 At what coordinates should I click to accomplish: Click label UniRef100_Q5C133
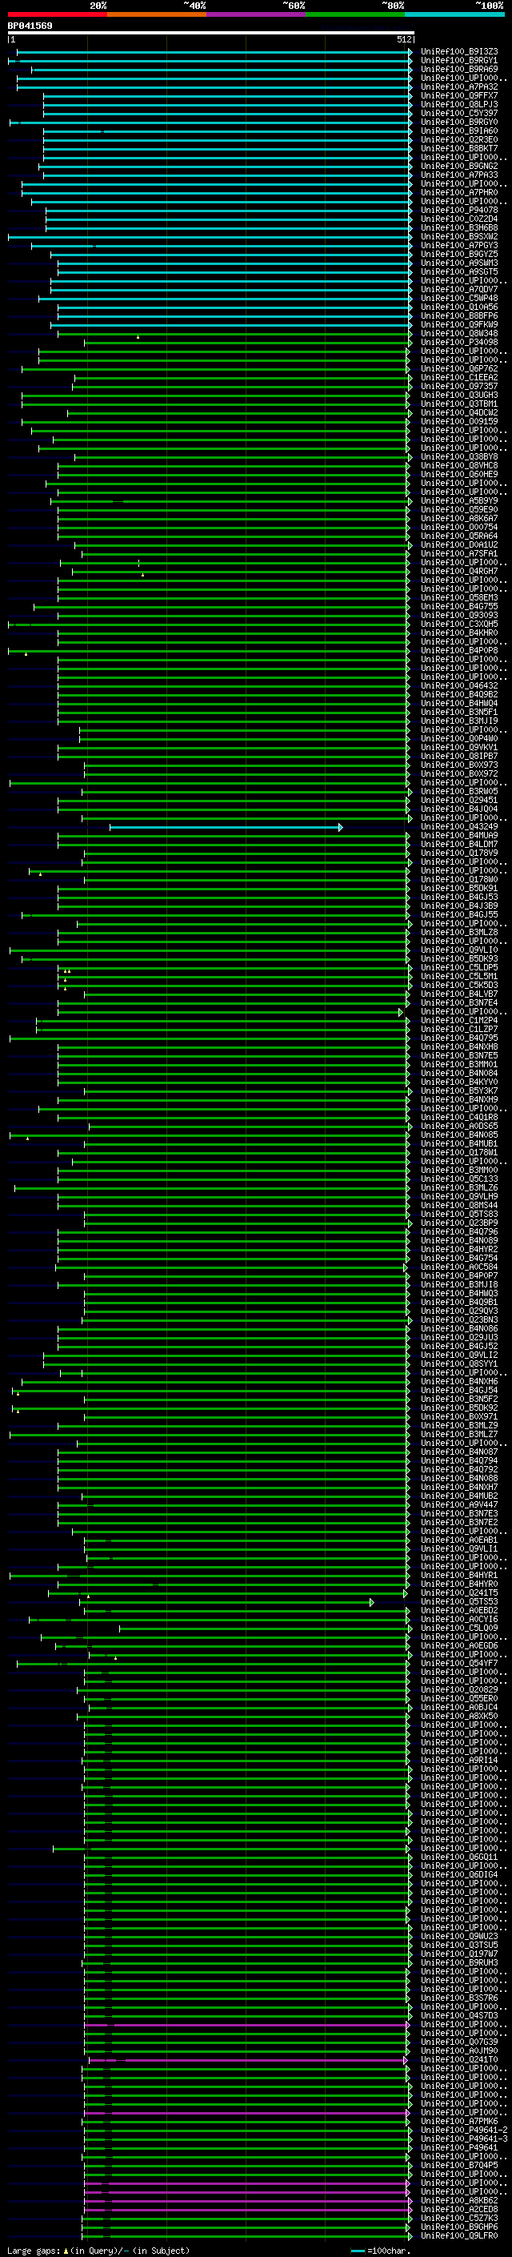pyautogui.click(x=459, y=1179)
